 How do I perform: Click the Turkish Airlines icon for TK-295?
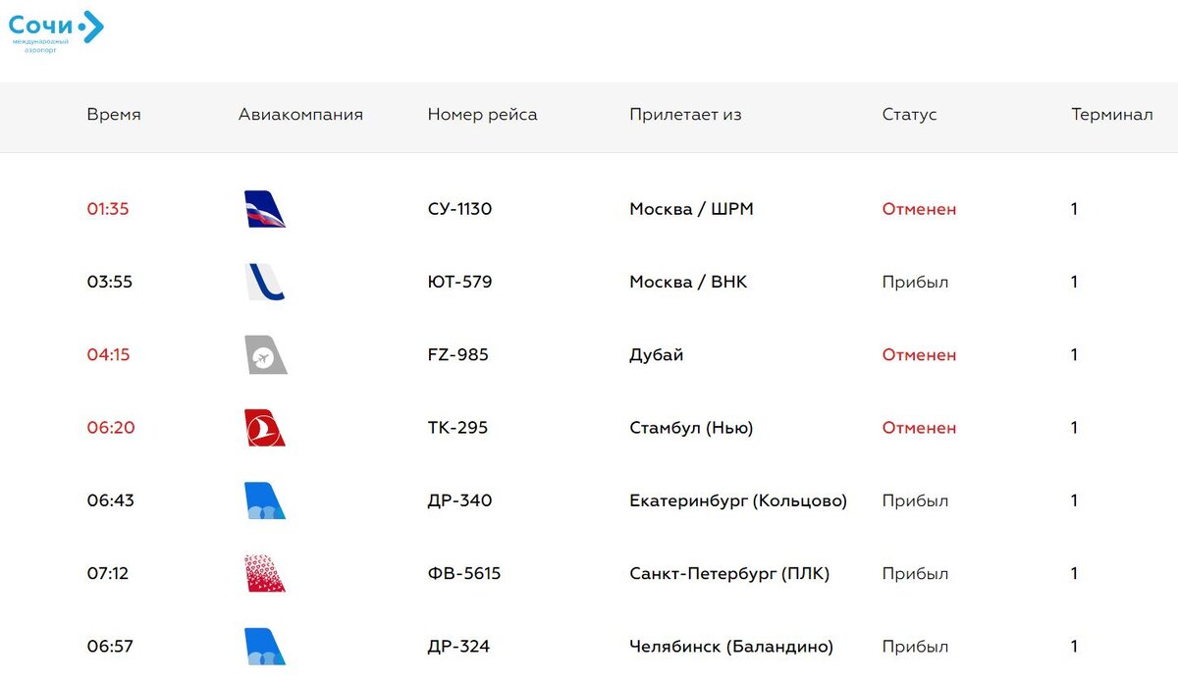pos(265,428)
